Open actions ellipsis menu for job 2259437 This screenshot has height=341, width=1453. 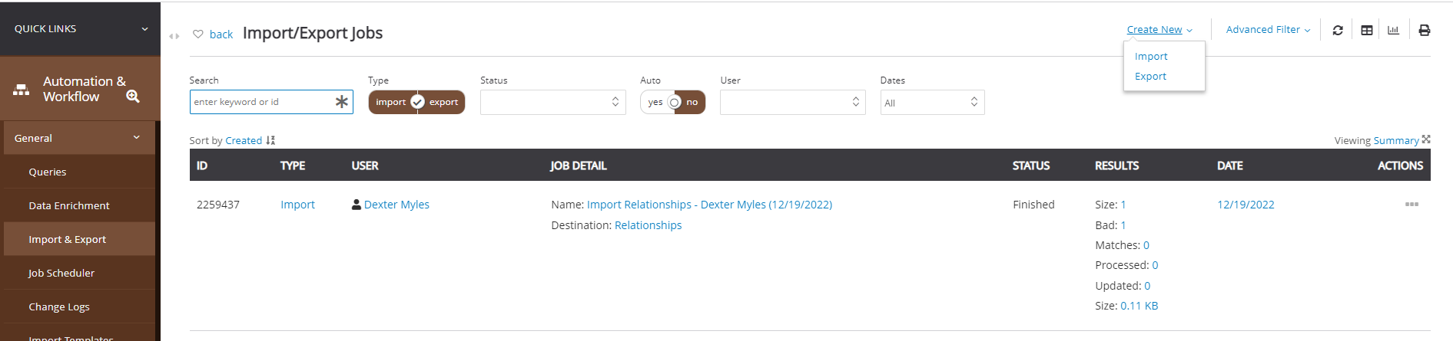point(1412,205)
